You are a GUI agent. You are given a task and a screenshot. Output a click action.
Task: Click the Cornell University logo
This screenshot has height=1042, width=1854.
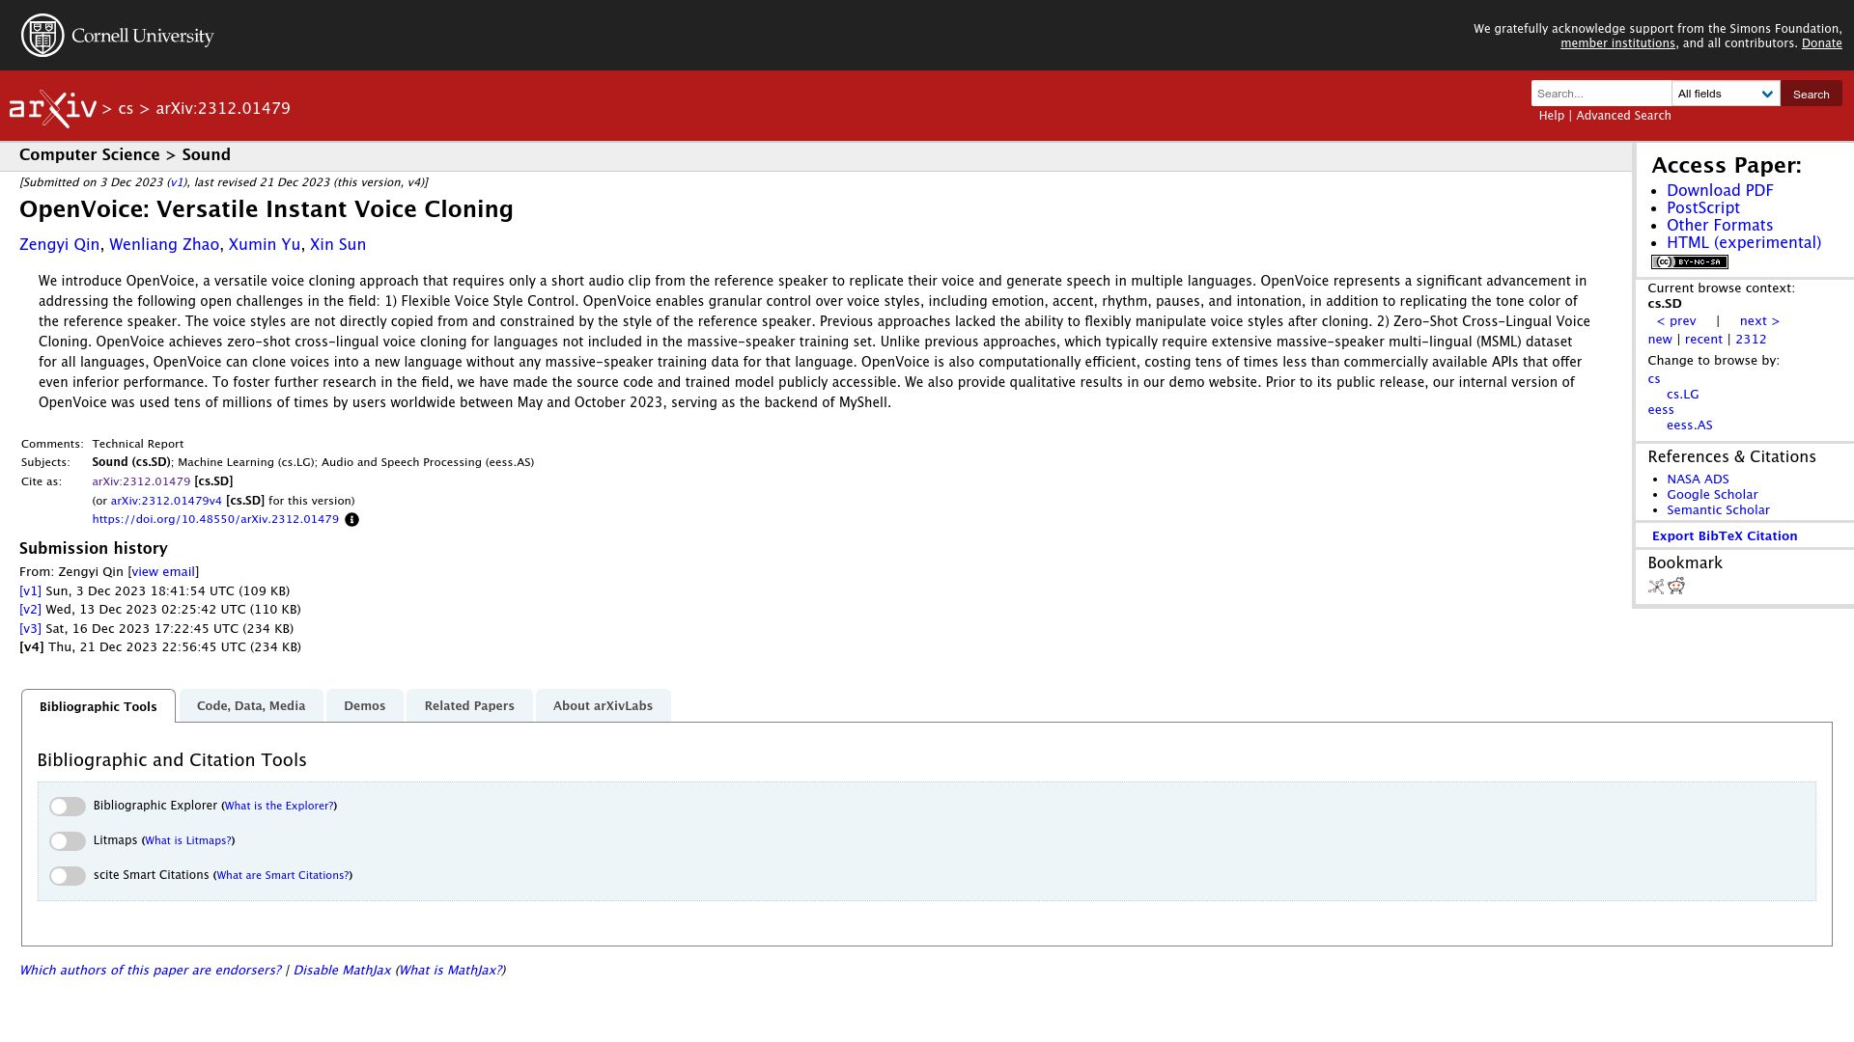tap(118, 36)
